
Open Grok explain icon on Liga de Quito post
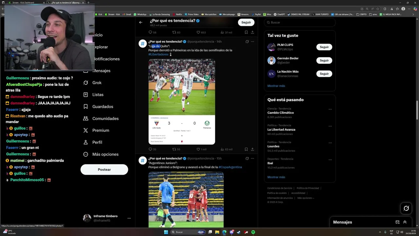(x=247, y=42)
